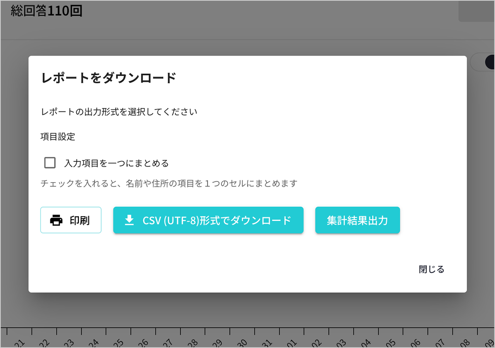The width and height of the screenshot is (495, 348).
Task: Click the dimmed overlay outside the dialog
Action: pos(15,174)
